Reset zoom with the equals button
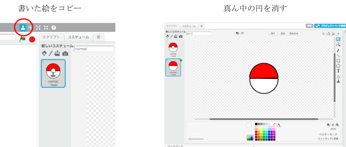Screen dimensions: 346x147 (x=333, y=124)
